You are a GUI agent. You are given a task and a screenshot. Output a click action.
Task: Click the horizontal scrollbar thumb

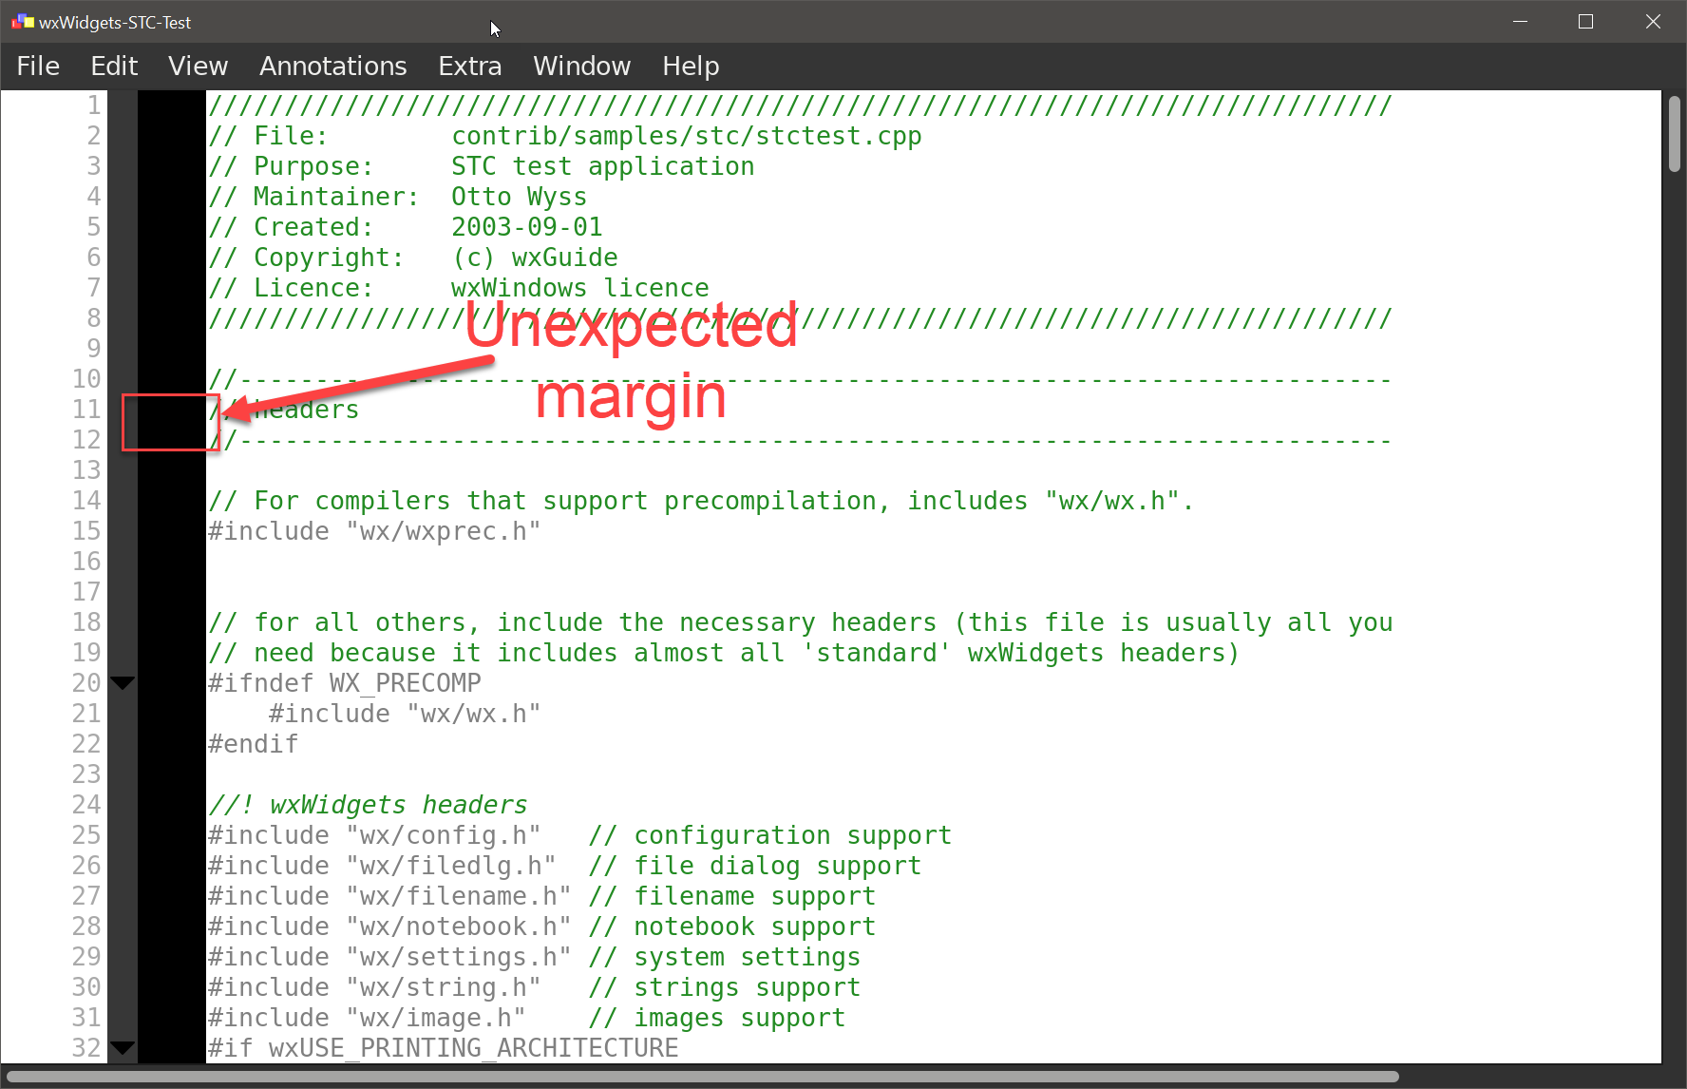pyautogui.click(x=703, y=1077)
